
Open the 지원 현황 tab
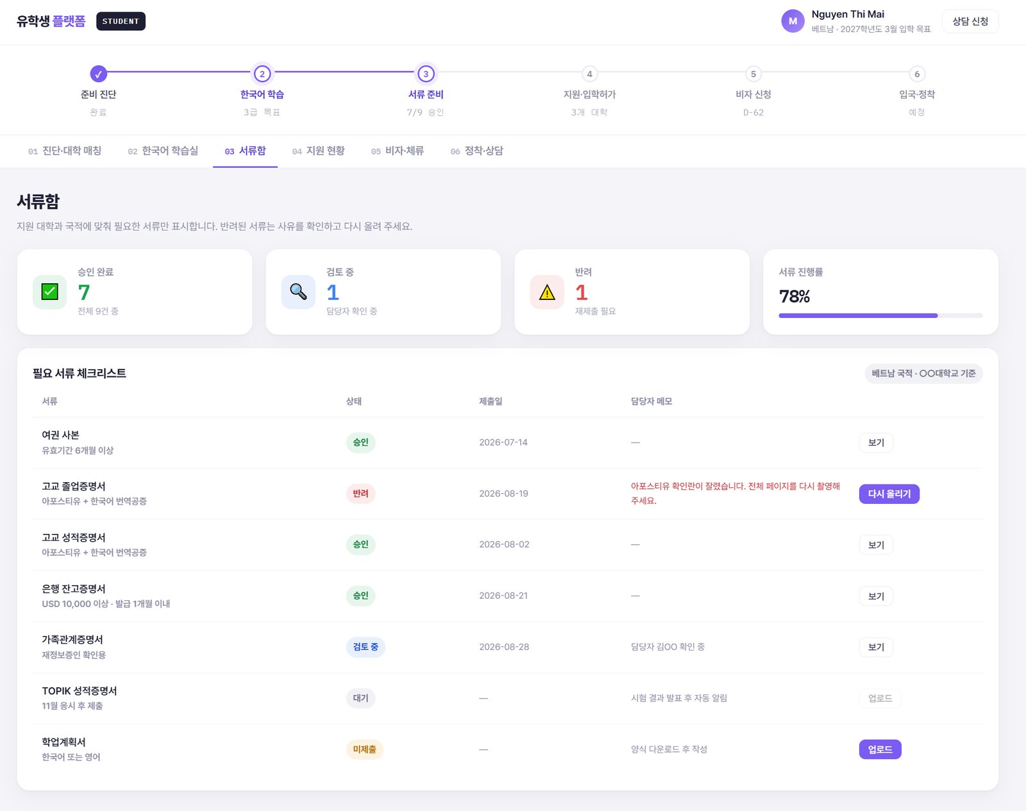pos(318,151)
